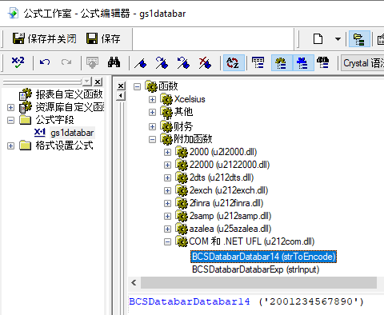Expand 2finra (u212finra.dll) node
This screenshot has width=384, height=315.
pyautogui.click(x=167, y=203)
